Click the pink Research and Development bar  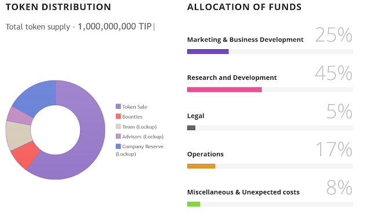point(224,90)
